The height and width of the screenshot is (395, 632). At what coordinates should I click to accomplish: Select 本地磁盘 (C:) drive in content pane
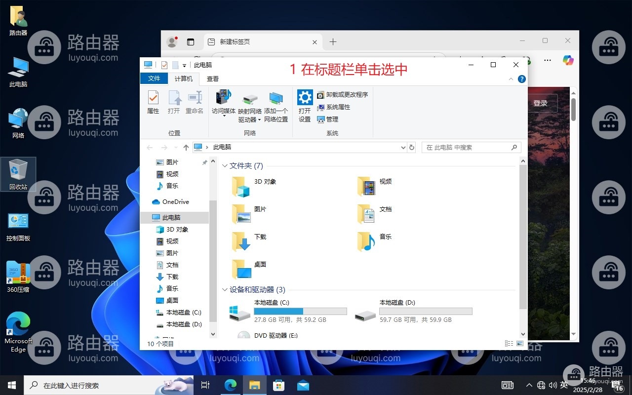pyautogui.click(x=288, y=311)
